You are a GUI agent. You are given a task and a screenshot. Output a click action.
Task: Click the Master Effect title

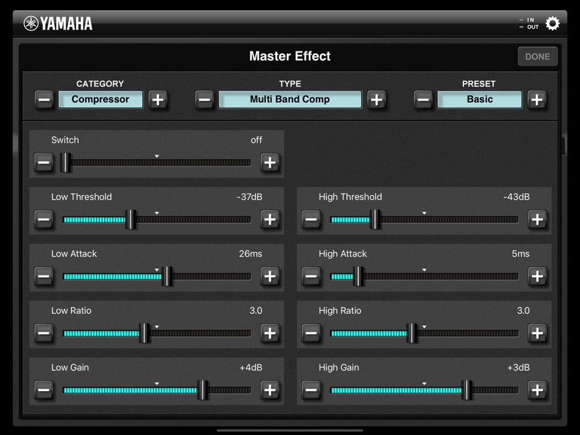pyautogui.click(x=290, y=56)
